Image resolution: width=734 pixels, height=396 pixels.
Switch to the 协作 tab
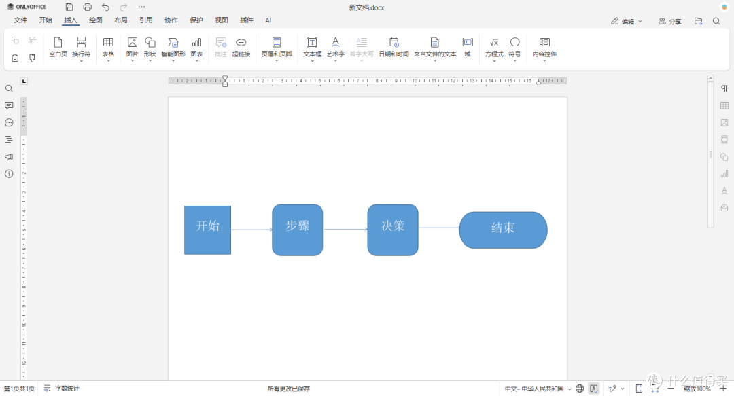pyautogui.click(x=171, y=20)
